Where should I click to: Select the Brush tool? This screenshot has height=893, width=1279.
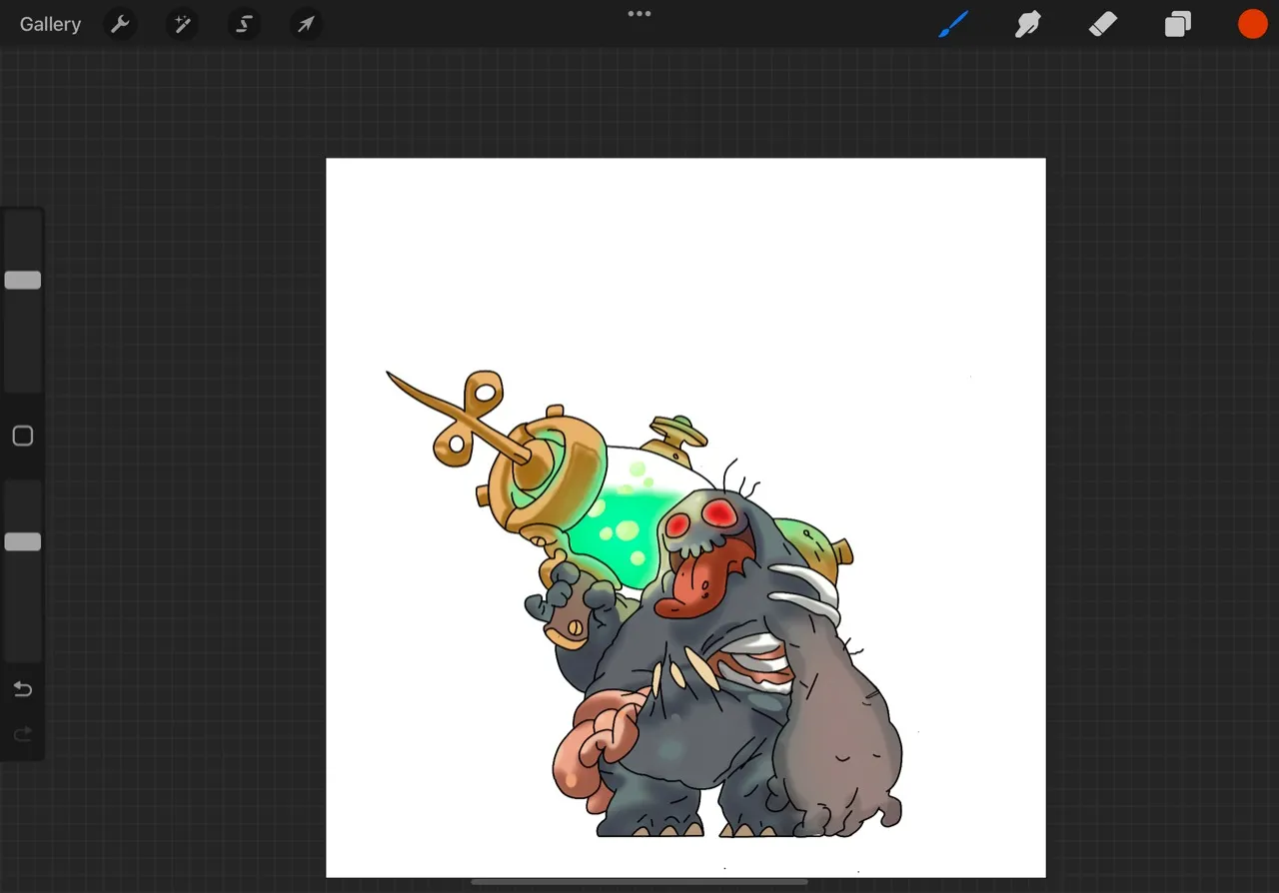(953, 24)
